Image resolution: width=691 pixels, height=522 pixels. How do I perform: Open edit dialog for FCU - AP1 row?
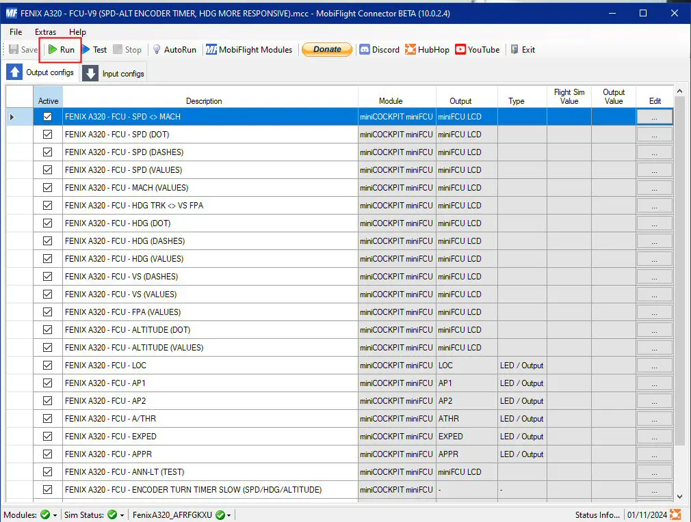(x=655, y=383)
